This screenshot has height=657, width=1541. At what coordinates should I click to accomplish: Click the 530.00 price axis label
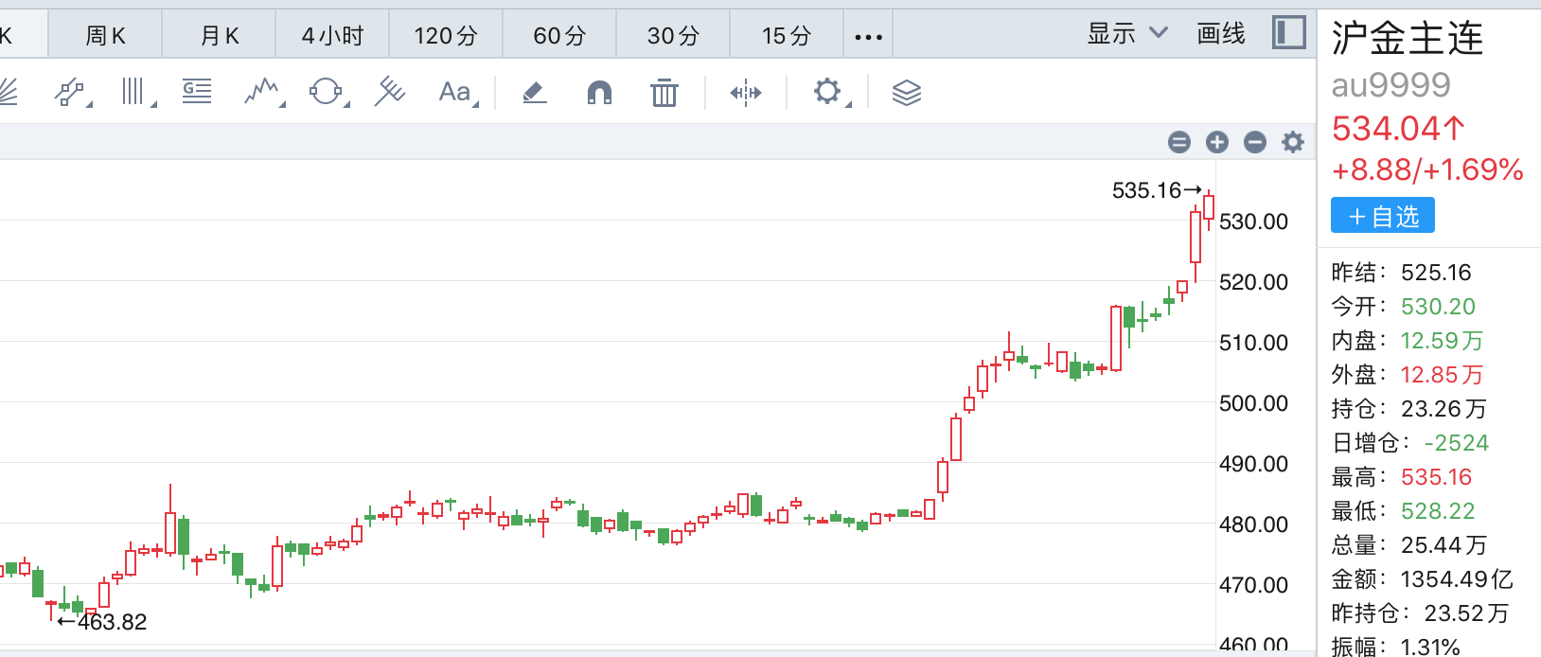coord(1253,222)
